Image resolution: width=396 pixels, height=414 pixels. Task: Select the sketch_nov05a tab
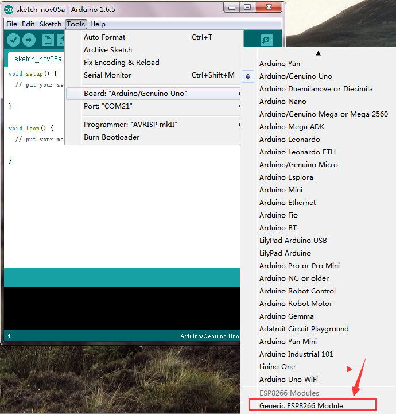coord(37,59)
